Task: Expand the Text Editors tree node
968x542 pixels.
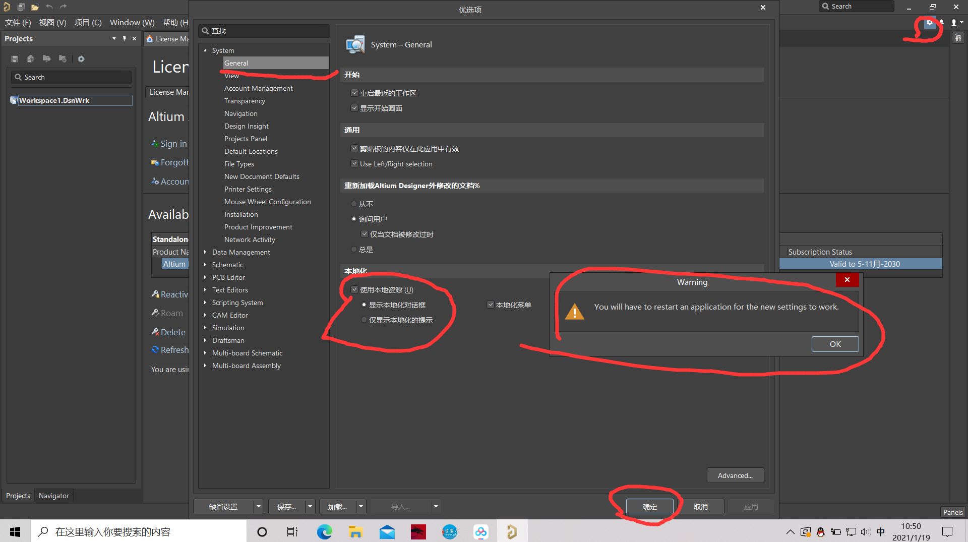Action: pyautogui.click(x=205, y=290)
